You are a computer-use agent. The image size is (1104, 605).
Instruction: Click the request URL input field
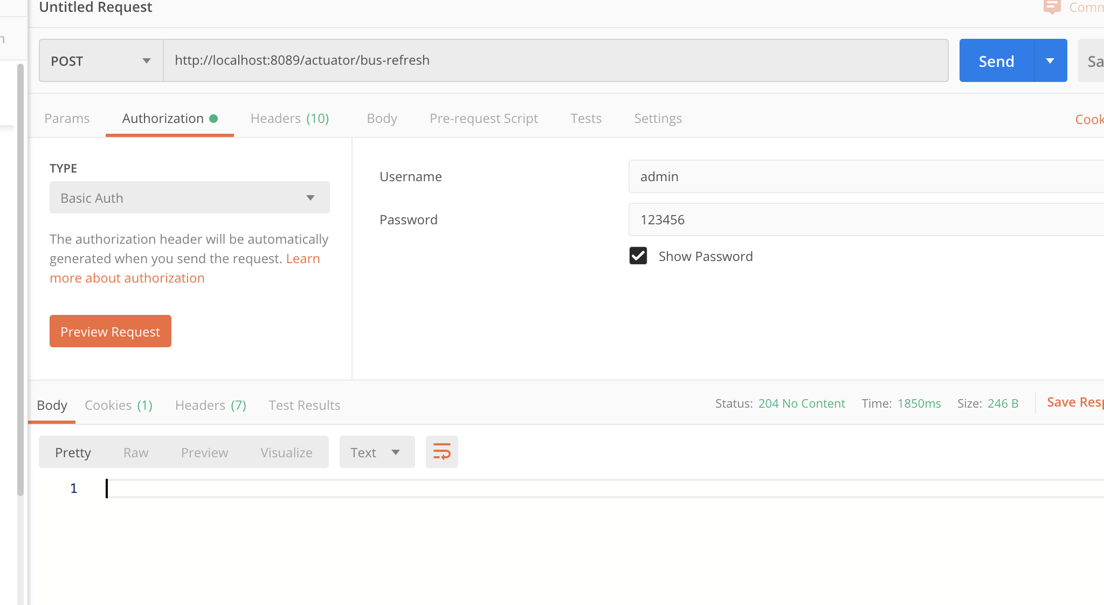coord(555,60)
